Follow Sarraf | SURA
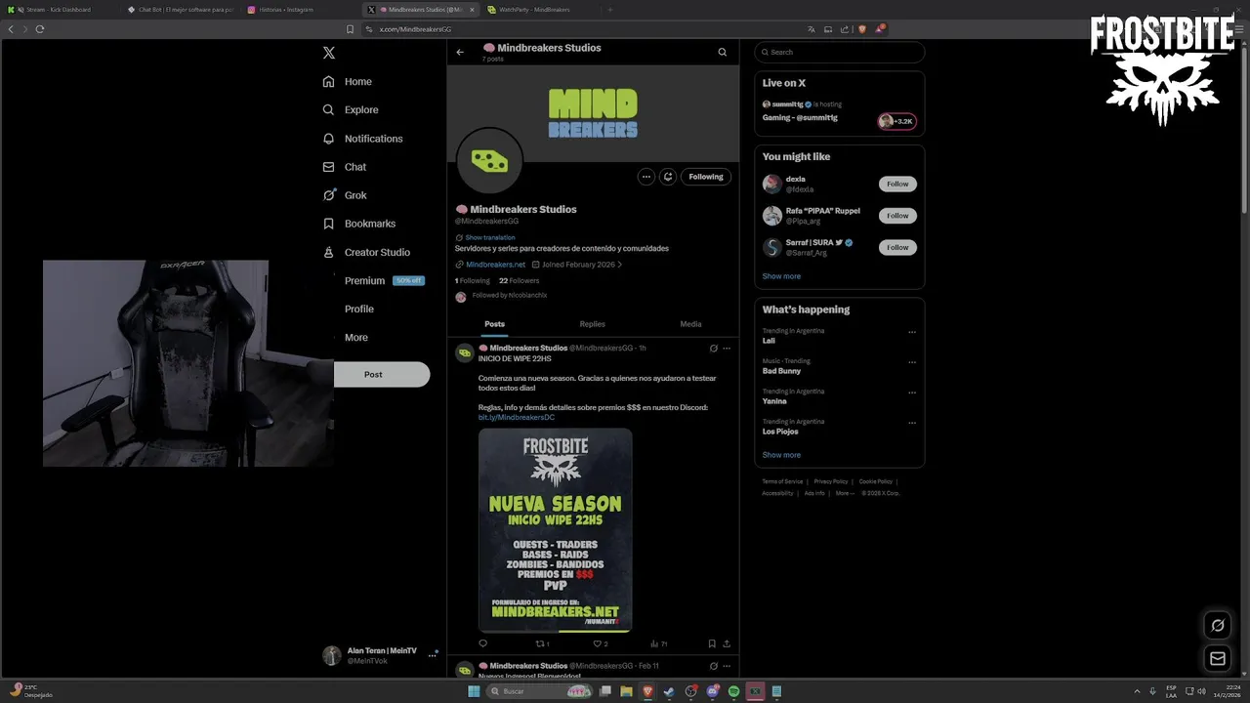1250x703 pixels. pos(897,247)
